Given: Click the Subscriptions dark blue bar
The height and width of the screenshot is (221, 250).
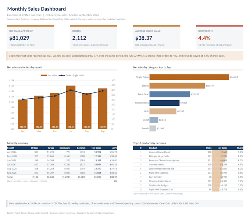Looking at the screenshot, I should (x=165, y=103).
